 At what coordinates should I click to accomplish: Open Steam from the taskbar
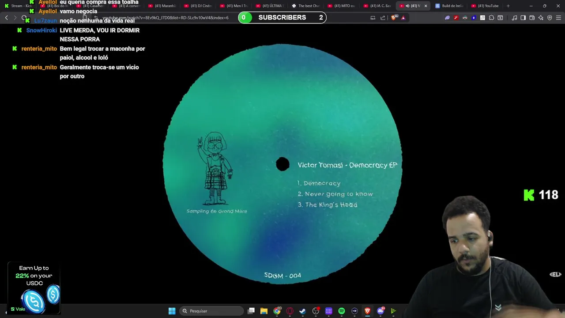click(303, 311)
